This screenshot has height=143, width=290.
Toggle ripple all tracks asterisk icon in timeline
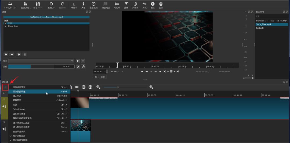tap(90, 87)
